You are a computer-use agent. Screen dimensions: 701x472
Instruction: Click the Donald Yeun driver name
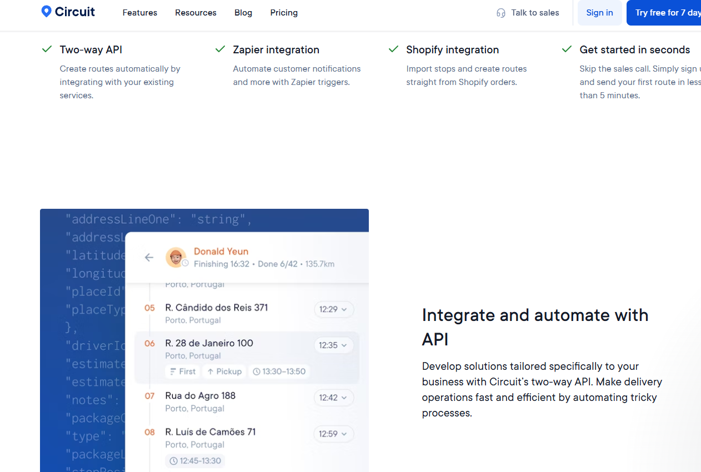pyautogui.click(x=221, y=252)
